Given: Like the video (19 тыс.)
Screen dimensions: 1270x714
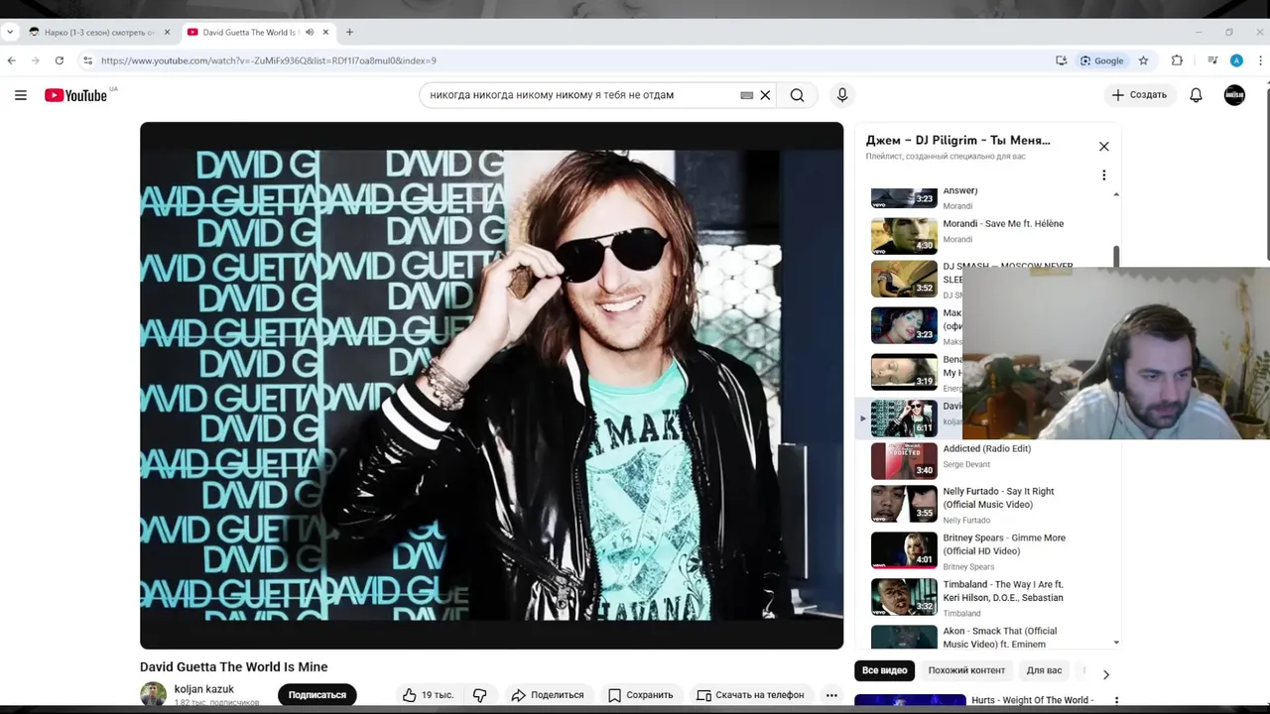Looking at the screenshot, I should pos(428,695).
